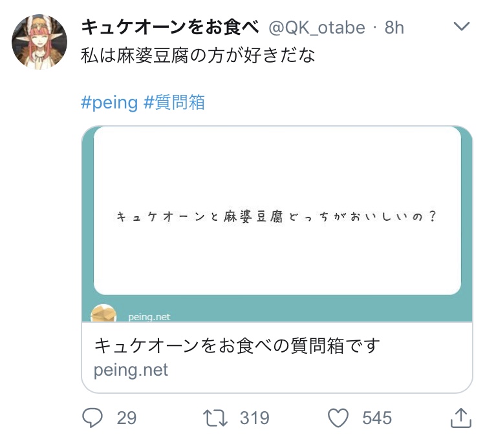The height and width of the screenshot is (448, 485).
Task: Click the user's profile avatar
Action: point(40,41)
